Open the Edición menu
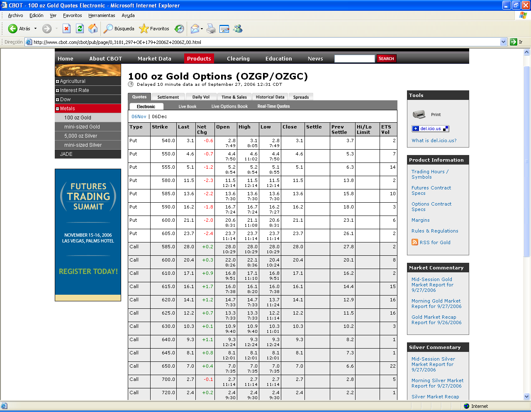531x412 pixels. [37, 15]
